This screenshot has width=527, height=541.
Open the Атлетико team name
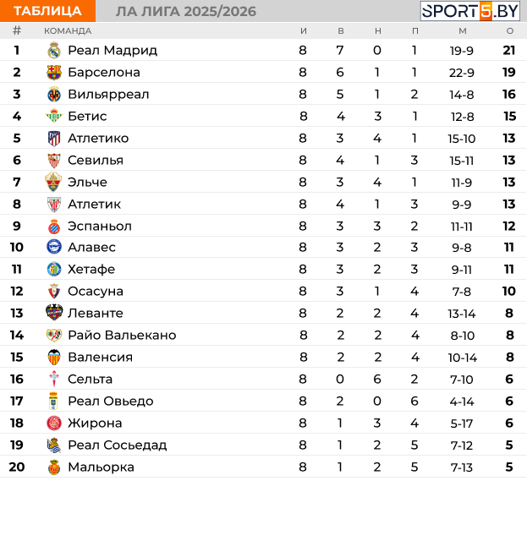click(98, 139)
